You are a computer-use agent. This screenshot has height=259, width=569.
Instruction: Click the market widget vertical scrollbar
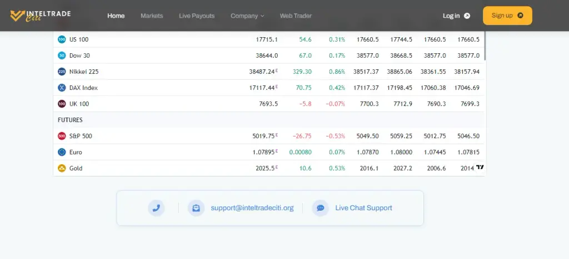pyautogui.click(x=485, y=45)
